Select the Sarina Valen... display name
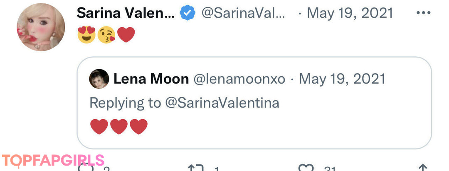 126,13
